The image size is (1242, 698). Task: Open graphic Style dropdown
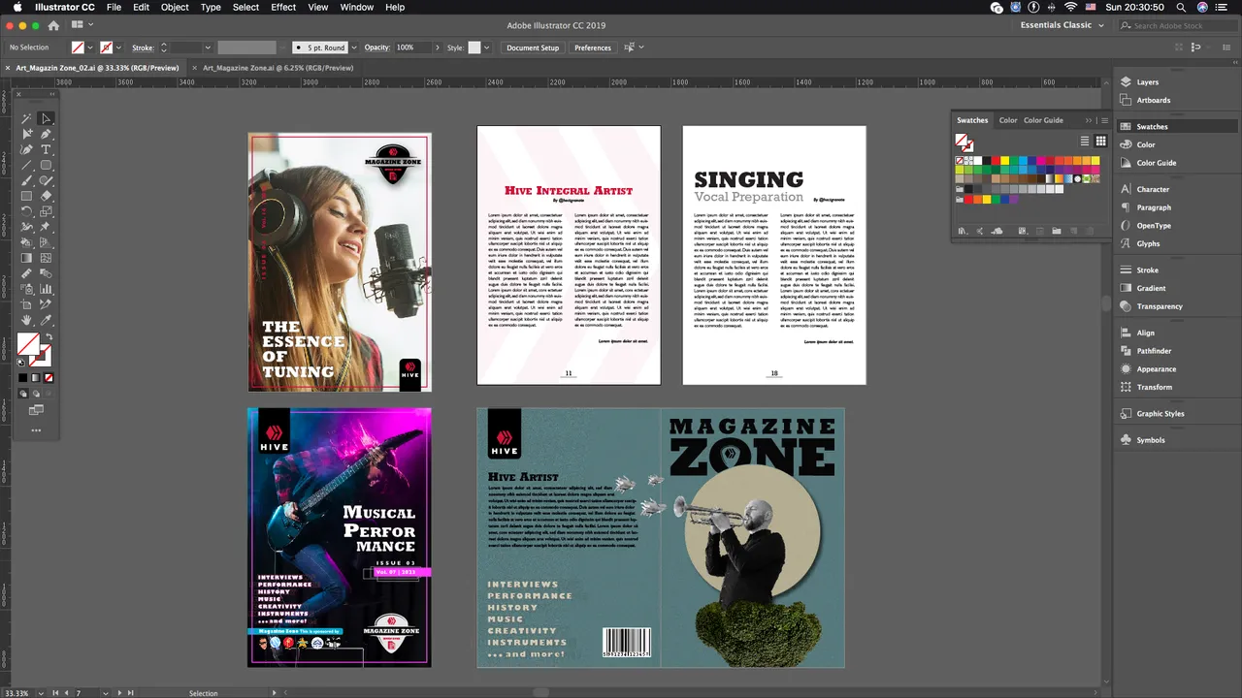point(486,48)
